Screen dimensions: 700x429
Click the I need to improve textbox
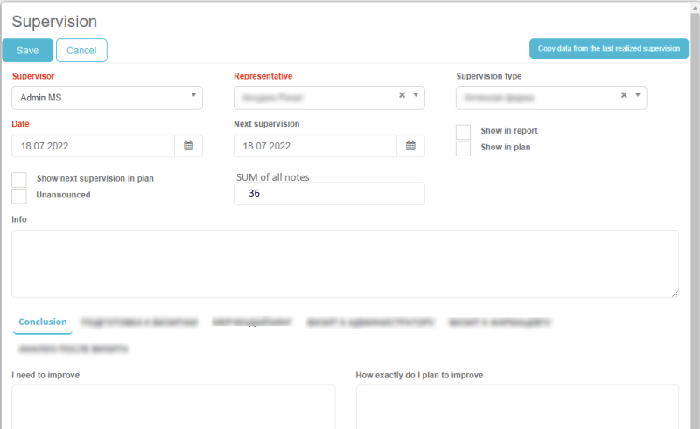tap(173, 406)
